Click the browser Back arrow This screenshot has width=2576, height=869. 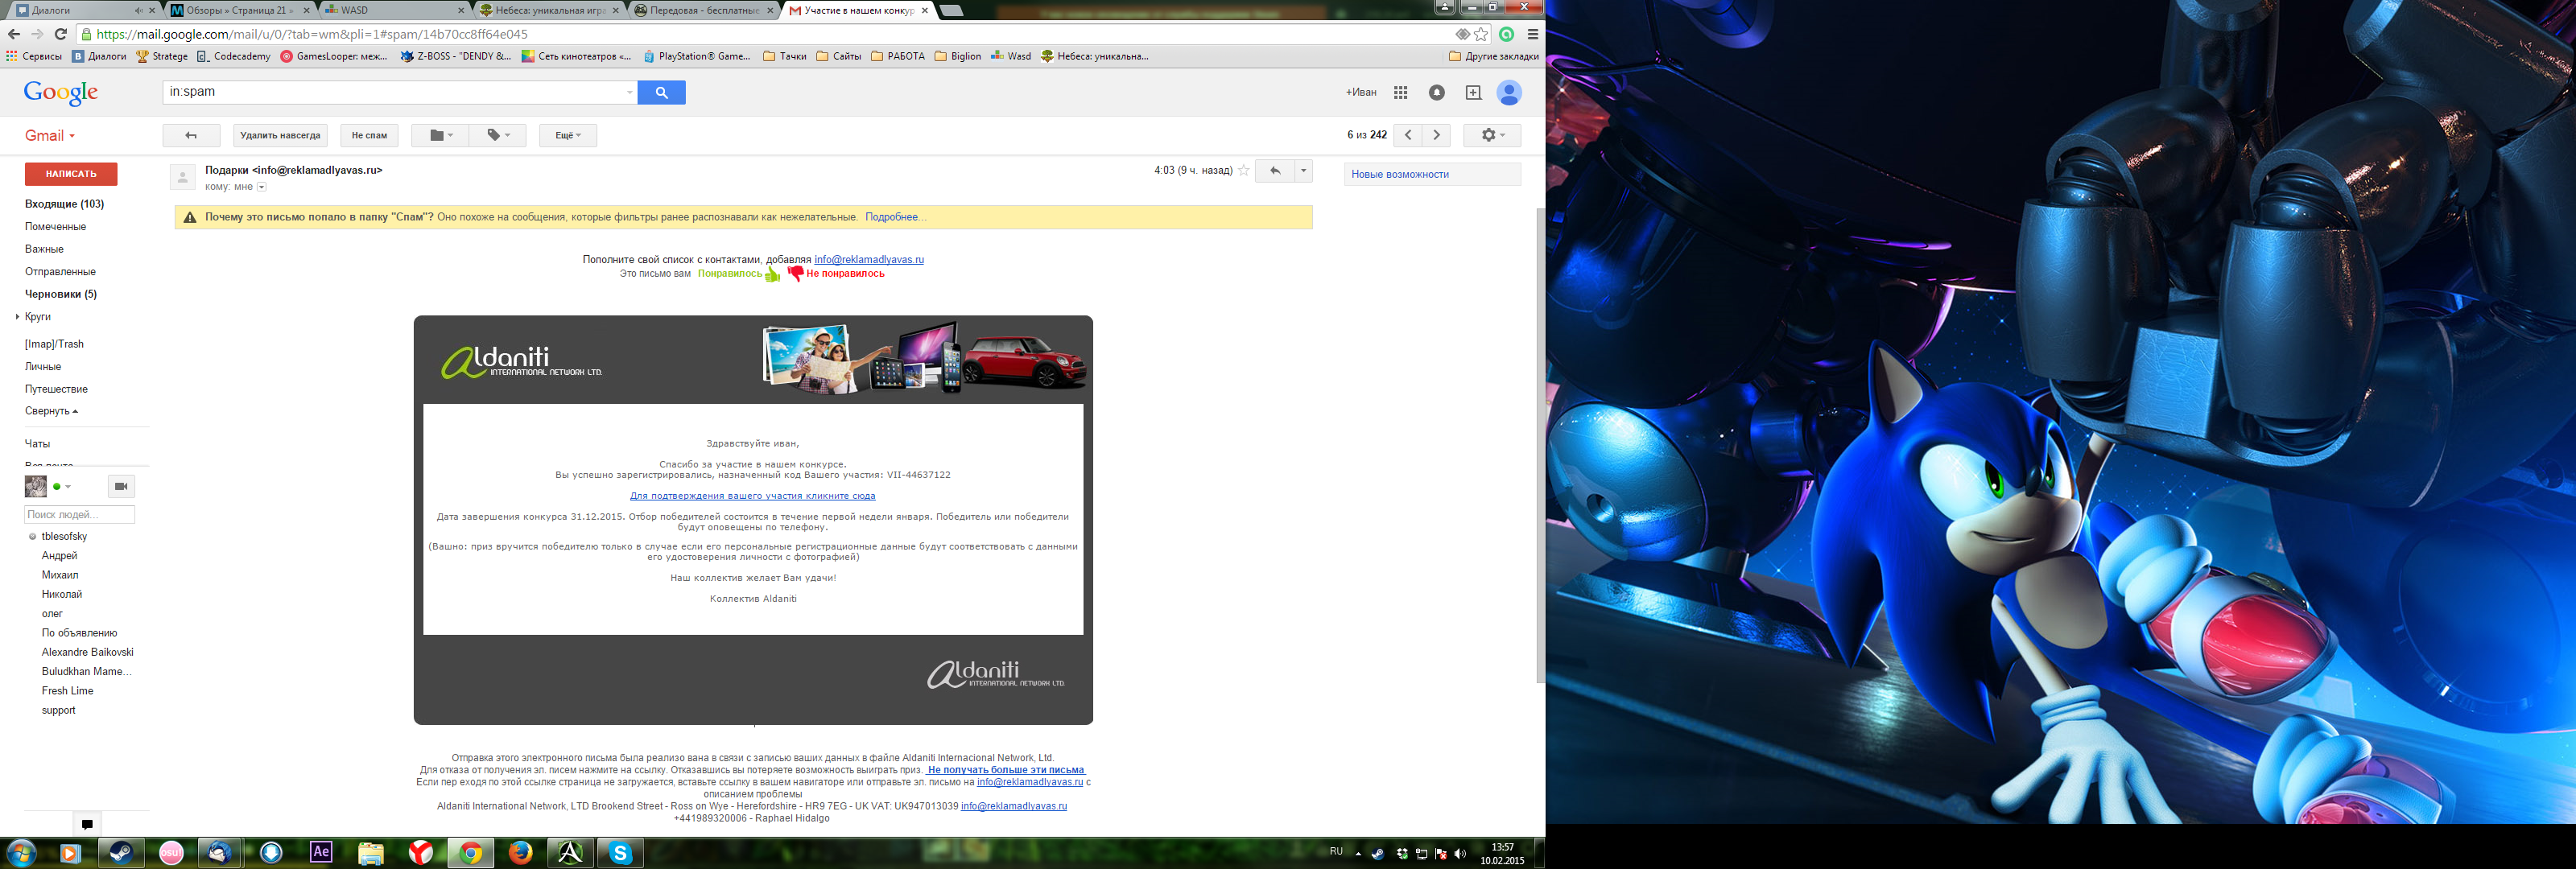coord(14,34)
